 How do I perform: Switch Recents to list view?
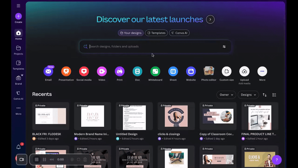[x=274, y=95]
